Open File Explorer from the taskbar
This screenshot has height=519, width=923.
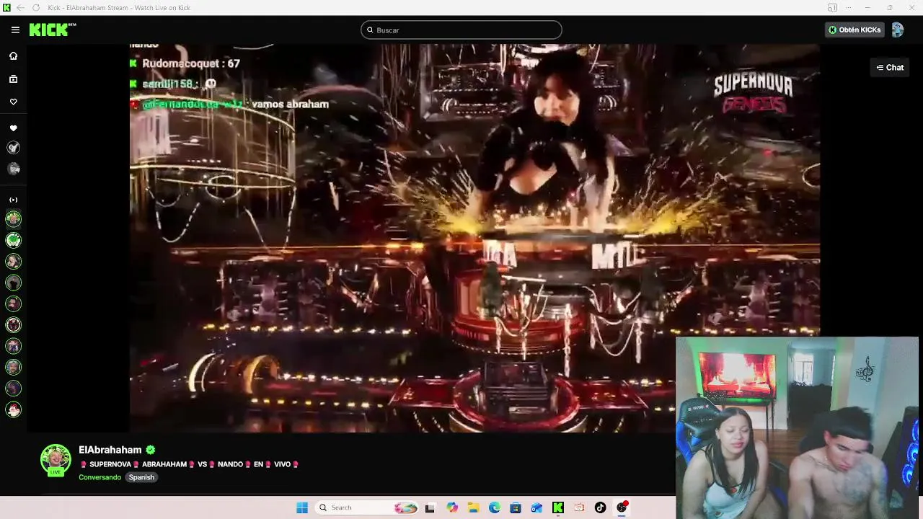(473, 507)
